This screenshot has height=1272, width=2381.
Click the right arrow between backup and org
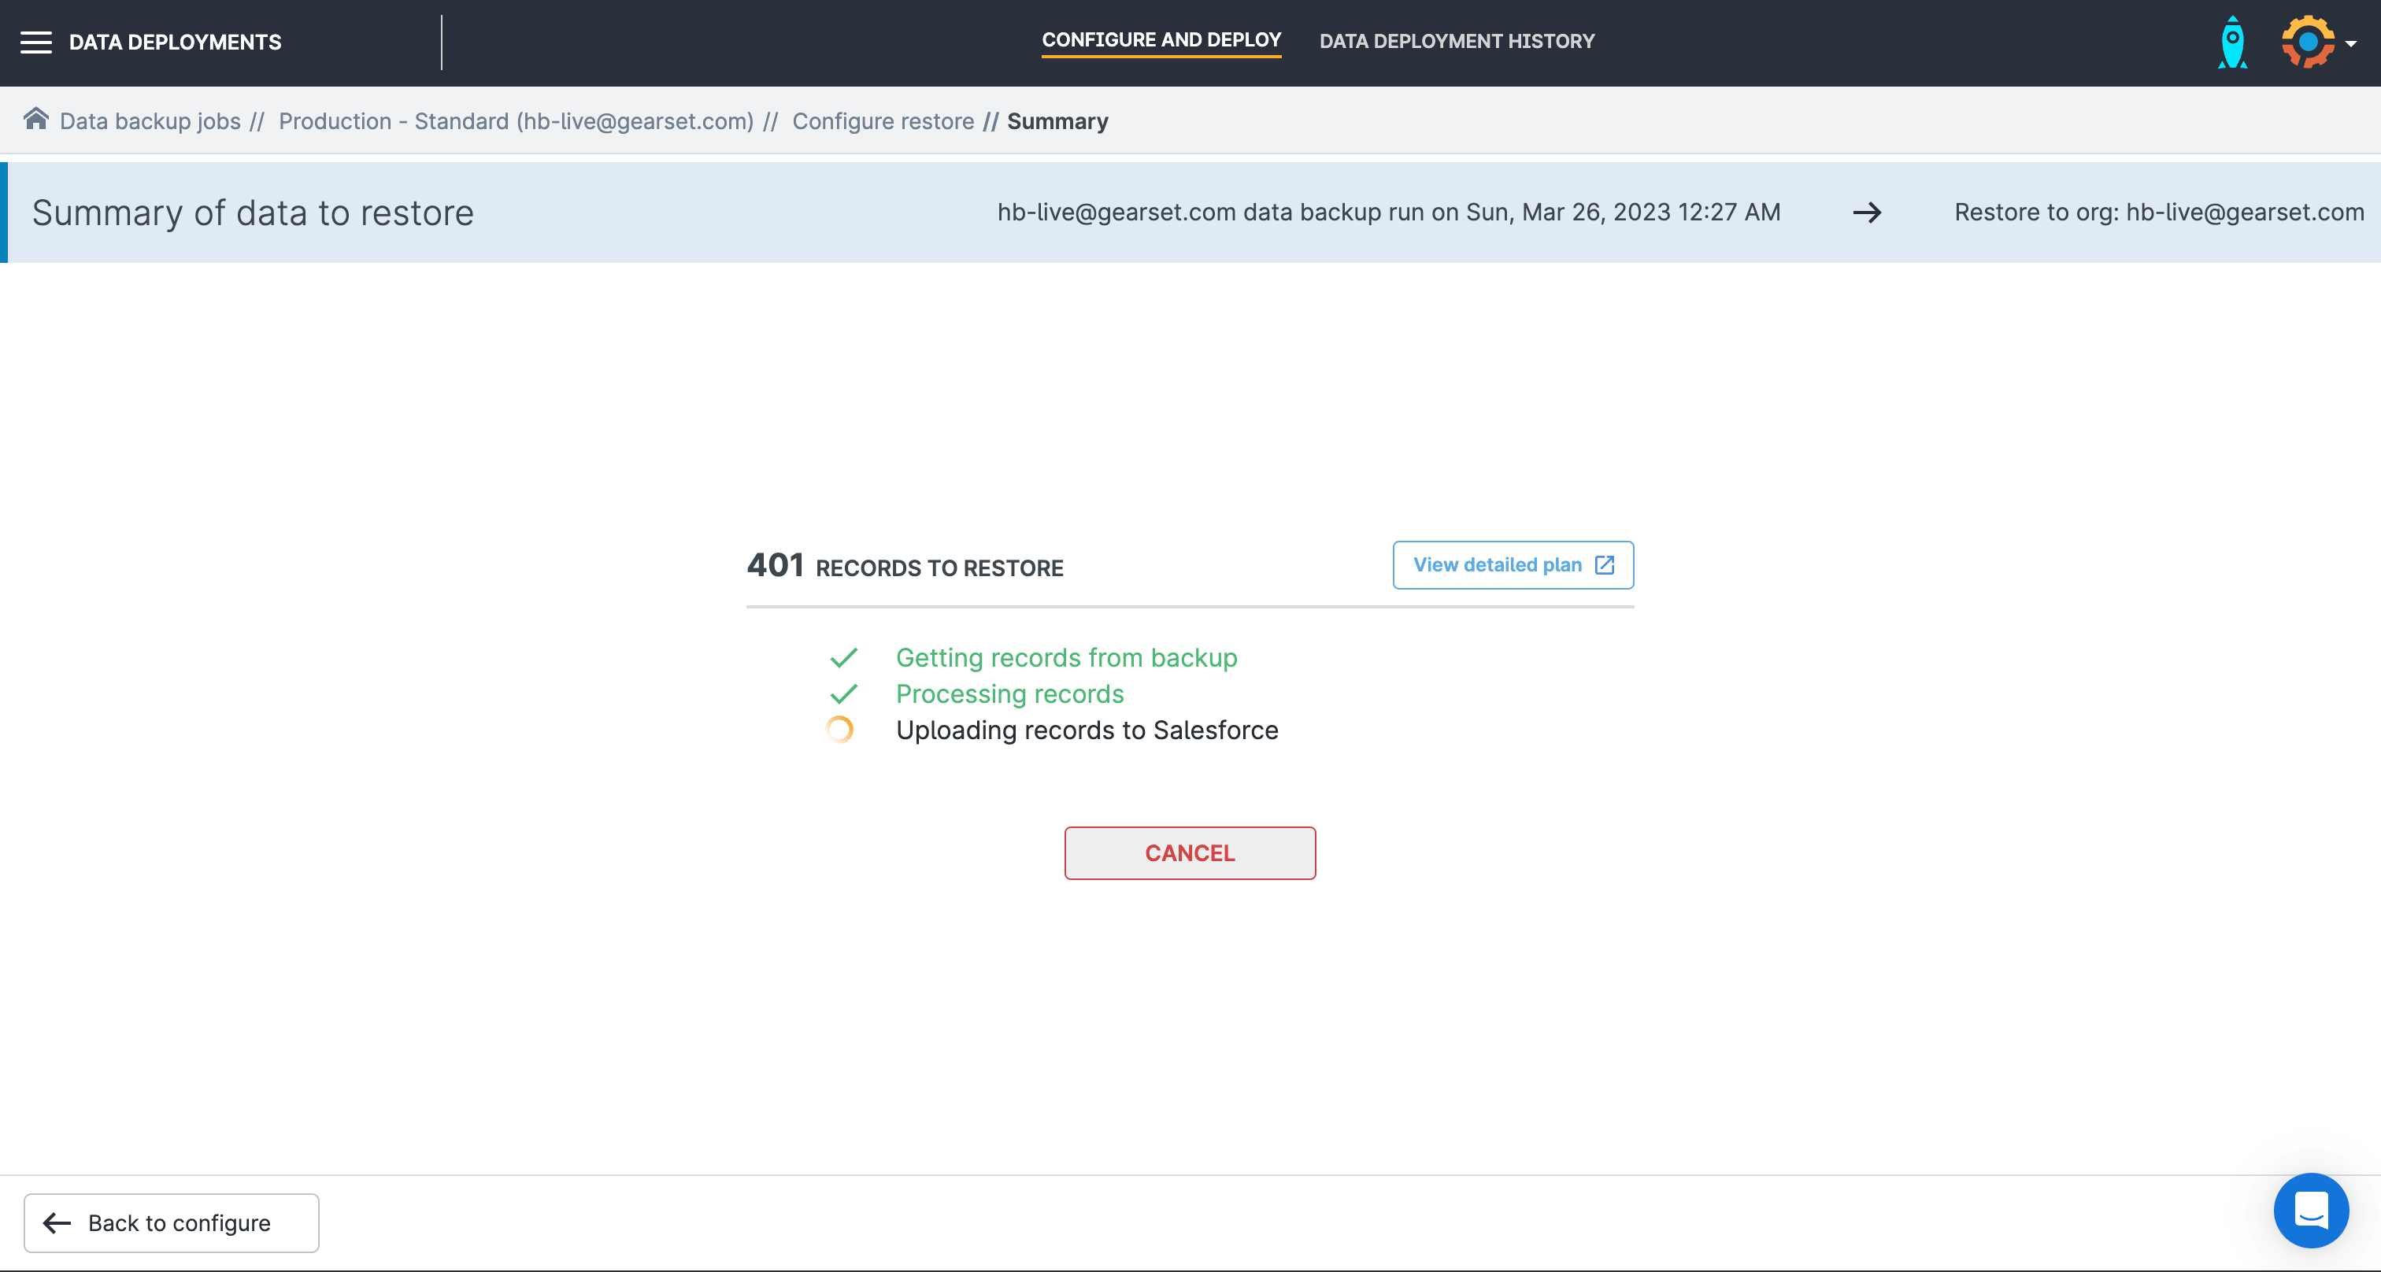pos(1866,213)
